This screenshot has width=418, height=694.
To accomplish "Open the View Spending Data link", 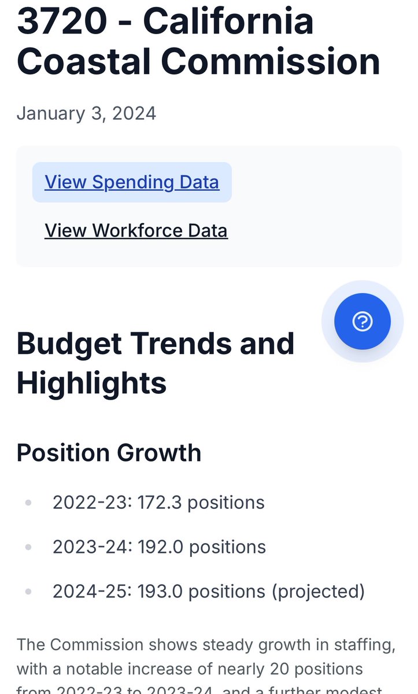I will tap(132, 182).
